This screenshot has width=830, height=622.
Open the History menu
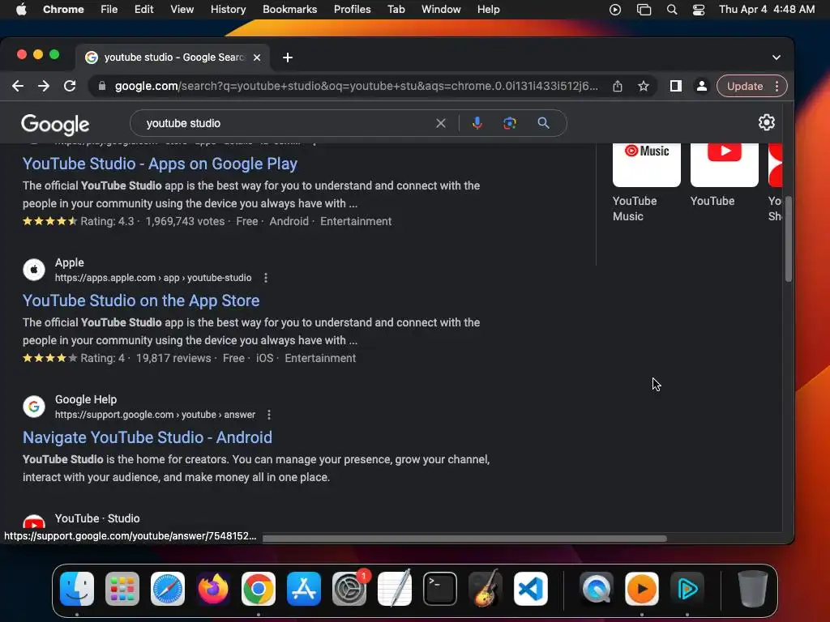[x=228, y=9]
